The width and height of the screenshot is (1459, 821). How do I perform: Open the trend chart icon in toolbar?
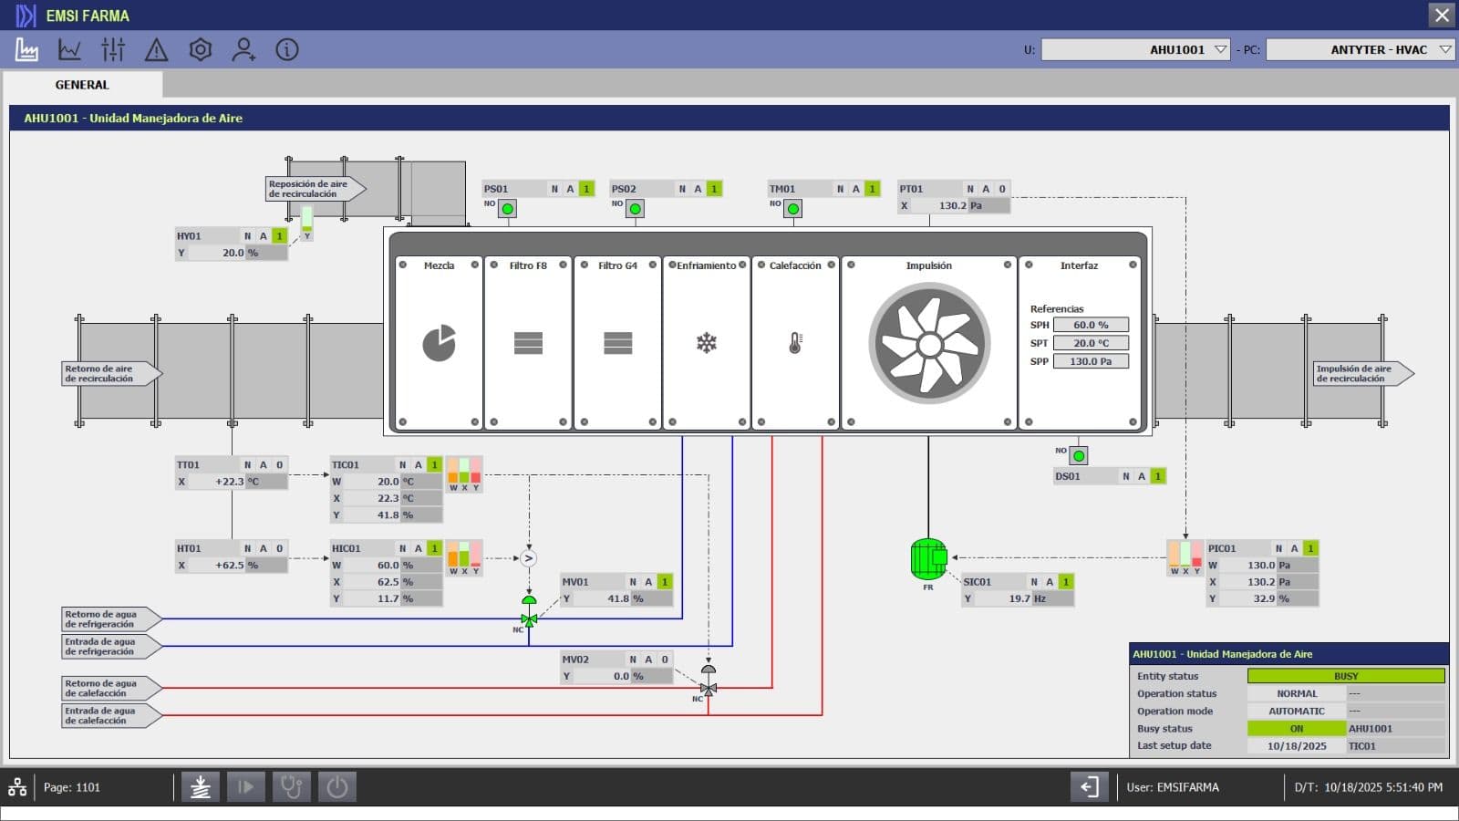point(69,49)
